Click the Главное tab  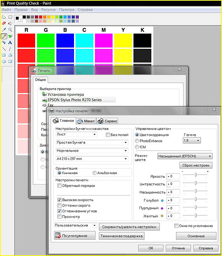pyautogui.click(x=63, y=121)
